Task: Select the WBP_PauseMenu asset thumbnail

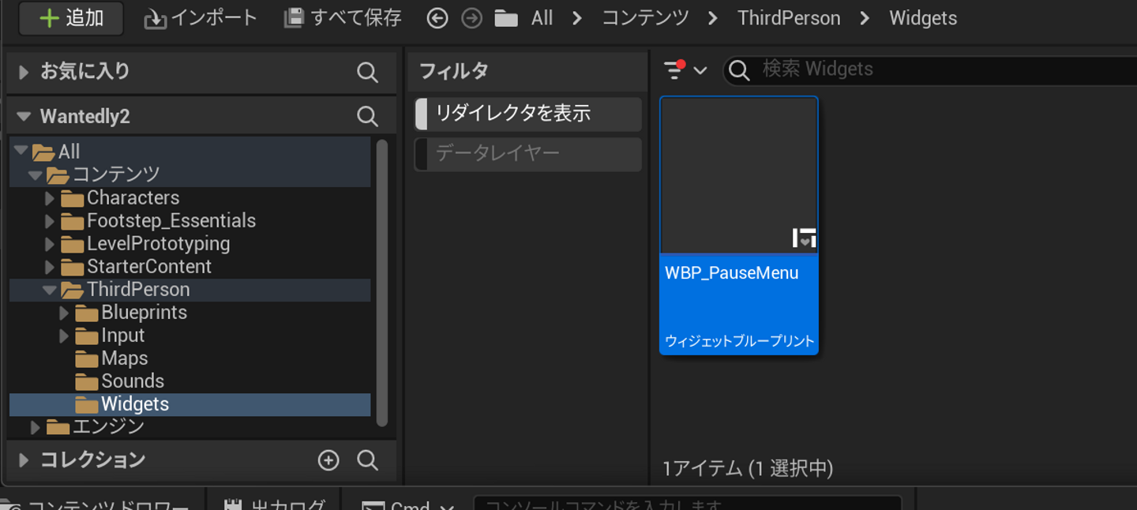Action: pyautogui.click(x=739, y=175)
